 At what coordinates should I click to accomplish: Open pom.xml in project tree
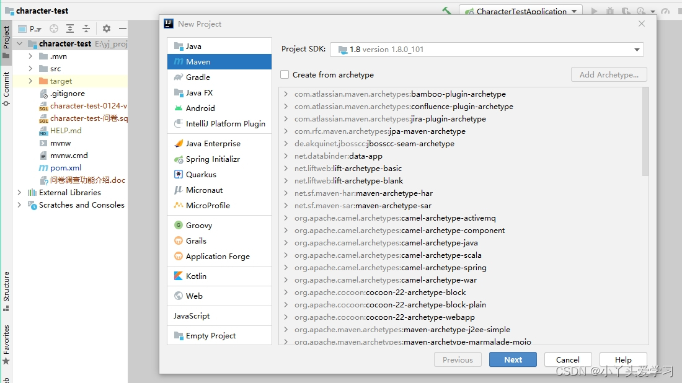tap(65, 168)
